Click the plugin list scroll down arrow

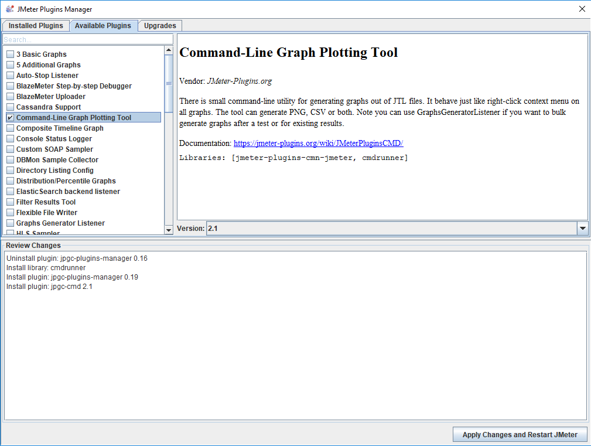pyautogui.click(x=169, y=230)
